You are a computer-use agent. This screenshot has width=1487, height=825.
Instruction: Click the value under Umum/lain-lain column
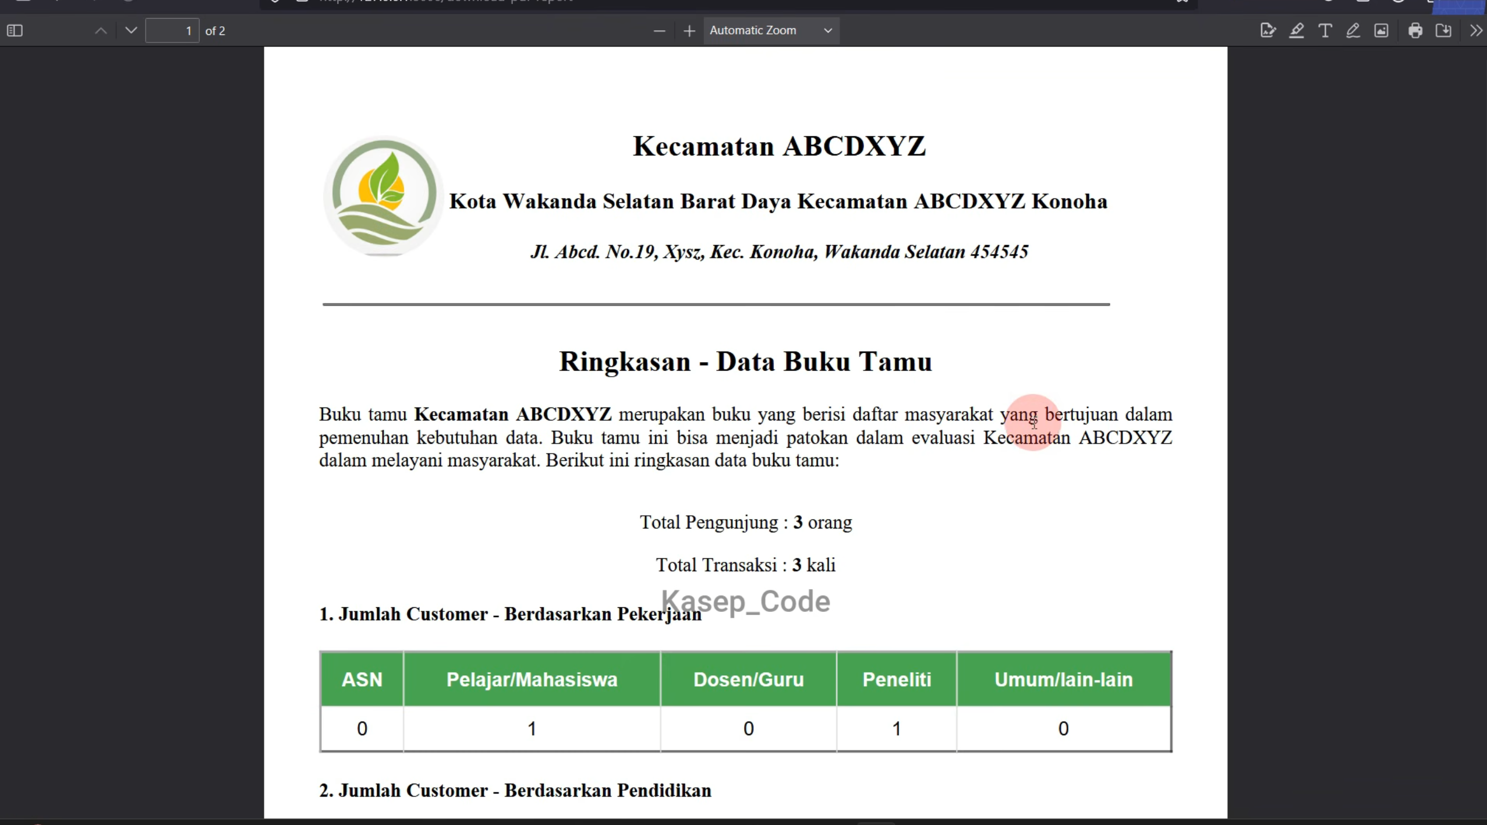[x=1063, y=728]
